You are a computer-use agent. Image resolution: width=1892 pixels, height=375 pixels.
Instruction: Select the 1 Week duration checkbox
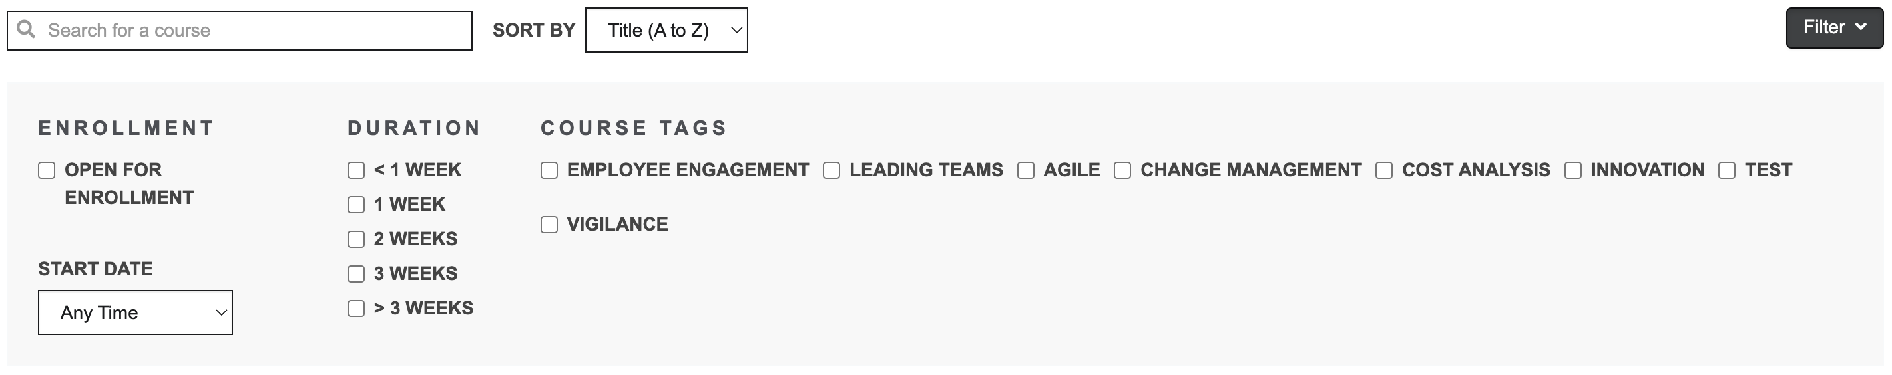[356, 205]
